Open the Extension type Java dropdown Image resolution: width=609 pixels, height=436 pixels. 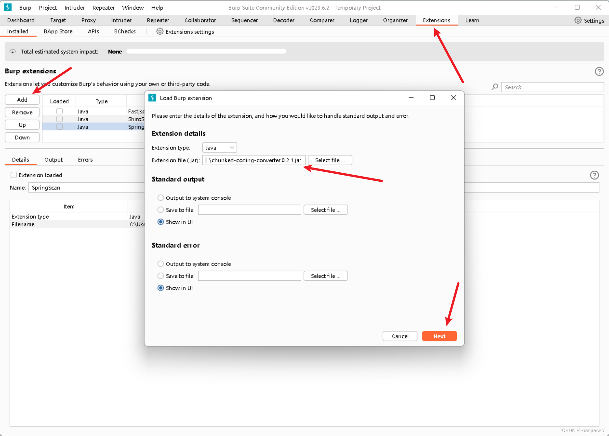[220, 148]
